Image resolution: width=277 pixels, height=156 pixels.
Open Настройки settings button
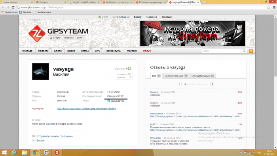(x=69, y=38)
